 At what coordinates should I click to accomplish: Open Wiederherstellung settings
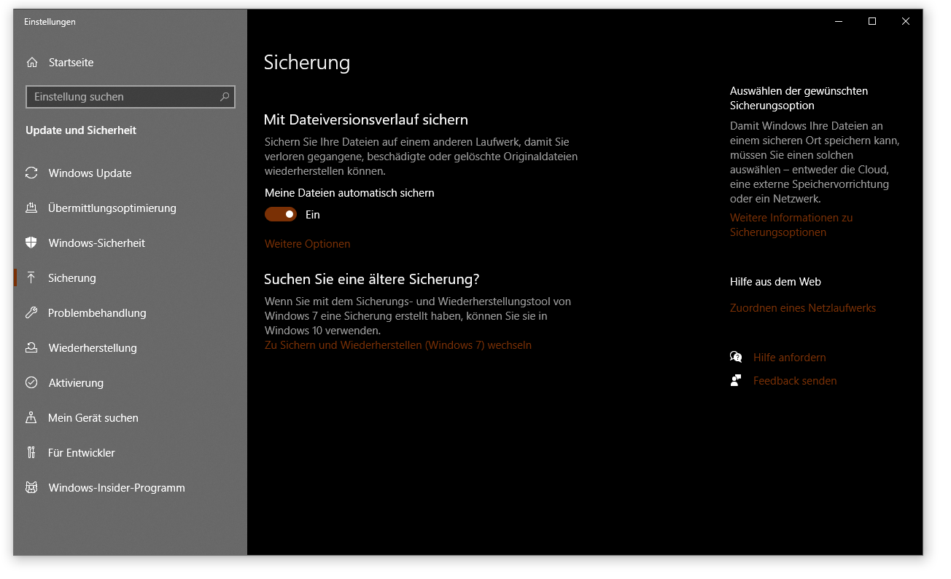131,348
